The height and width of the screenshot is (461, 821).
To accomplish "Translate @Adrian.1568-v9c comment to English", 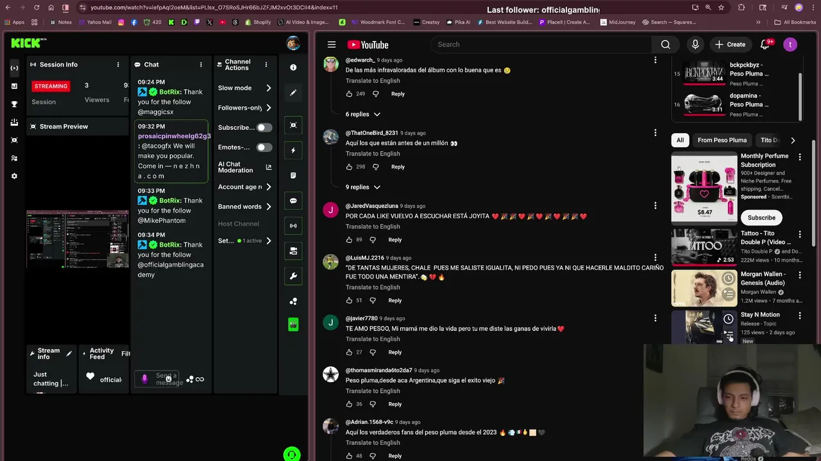I will (x=373, y=442).
